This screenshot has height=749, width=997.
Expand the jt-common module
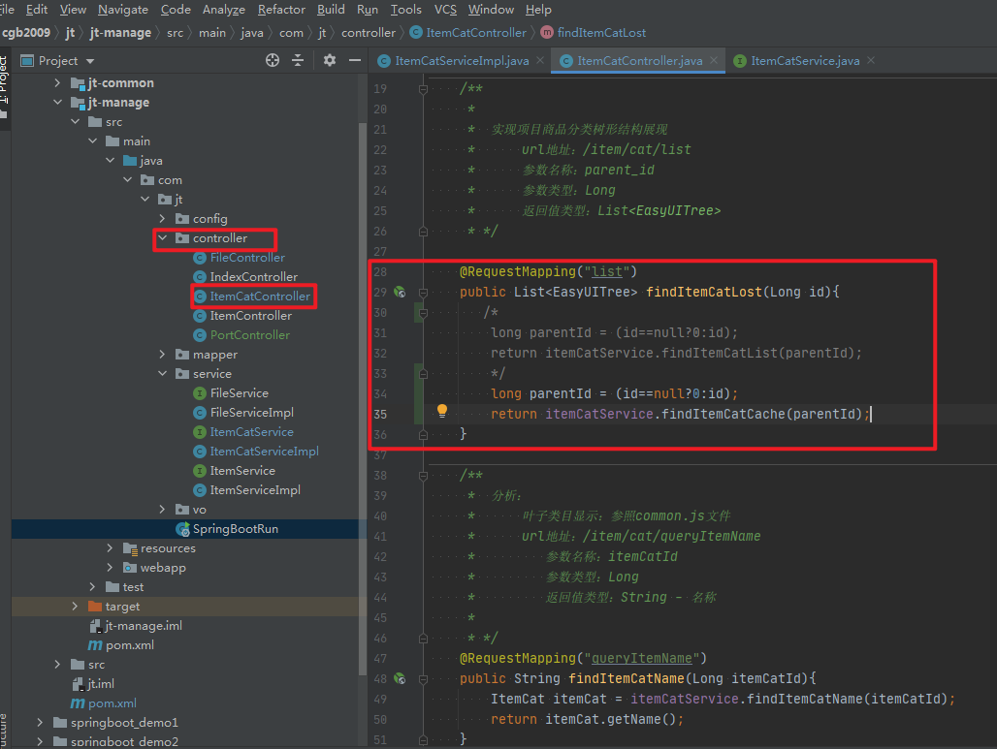pos(57,82)
